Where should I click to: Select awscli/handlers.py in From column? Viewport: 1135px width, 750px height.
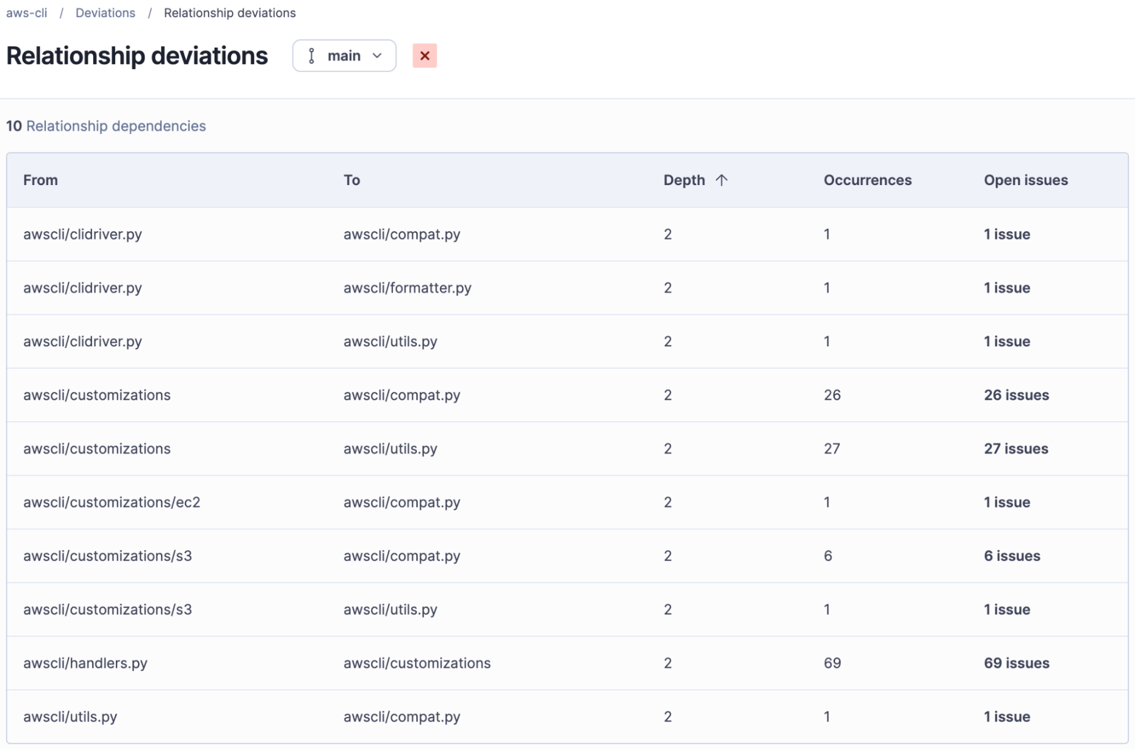point(85,663)
